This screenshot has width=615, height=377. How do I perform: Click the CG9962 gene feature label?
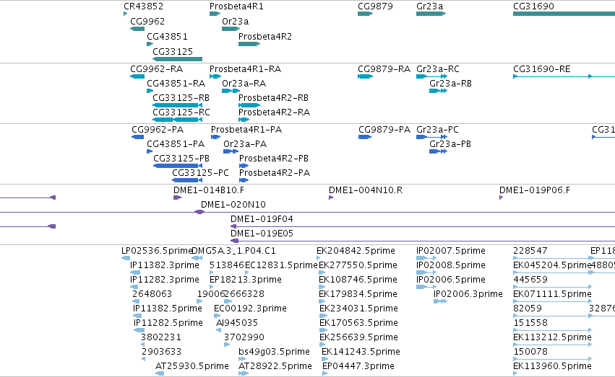(147, 22)
